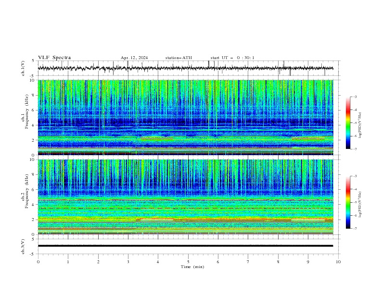381x294 pixels.
Task: Click time axis tick label "5"
Action: 188,262
